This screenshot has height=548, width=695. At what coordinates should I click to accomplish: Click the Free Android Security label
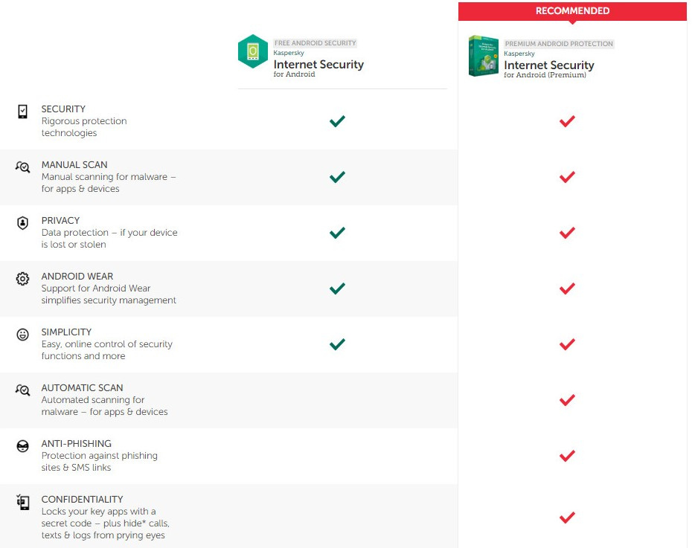point(316,43)
